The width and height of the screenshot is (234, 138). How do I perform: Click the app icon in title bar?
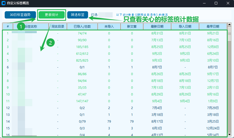[x=3, y=3]
